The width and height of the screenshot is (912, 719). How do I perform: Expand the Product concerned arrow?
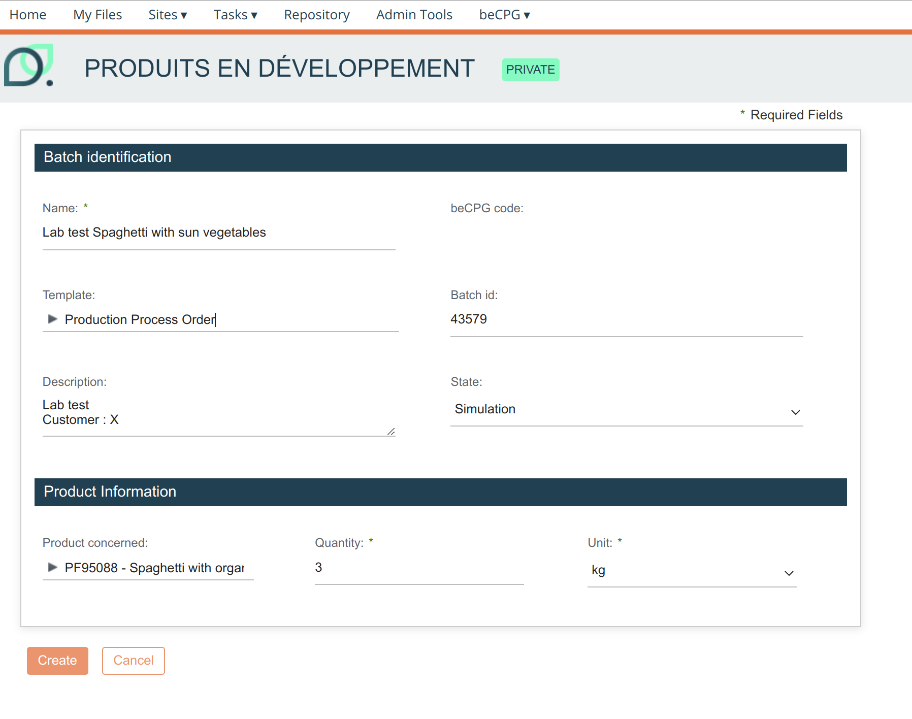click(52, 567)
